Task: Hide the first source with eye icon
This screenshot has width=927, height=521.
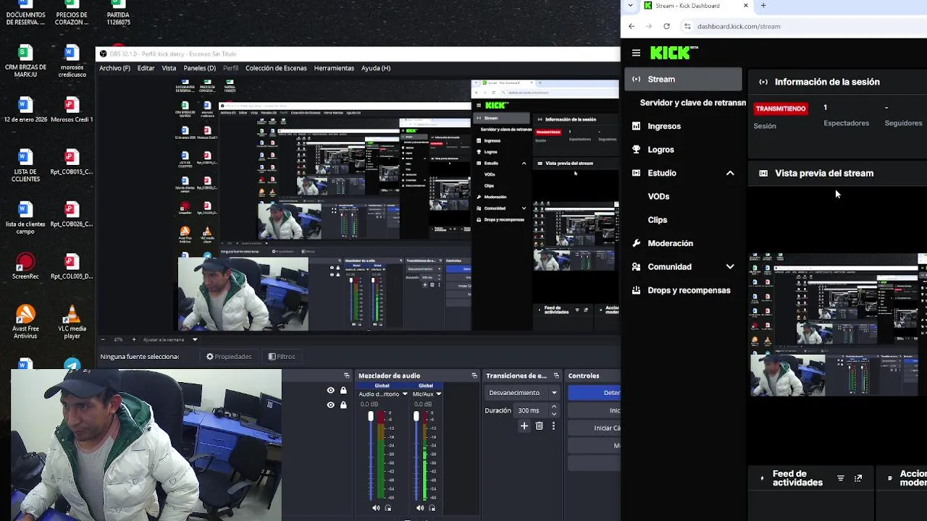Action: pos(330,391)
